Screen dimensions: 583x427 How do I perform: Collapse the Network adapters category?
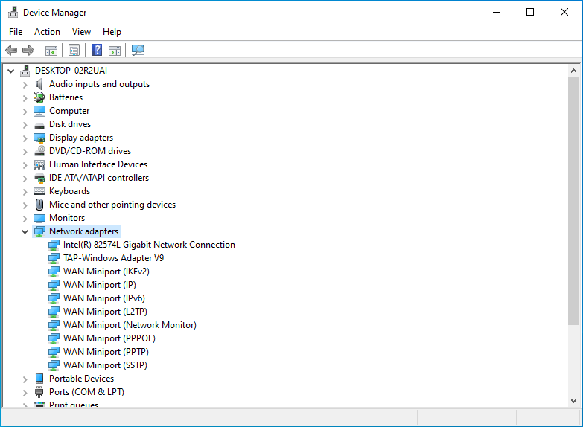click(x=25, y=231)
